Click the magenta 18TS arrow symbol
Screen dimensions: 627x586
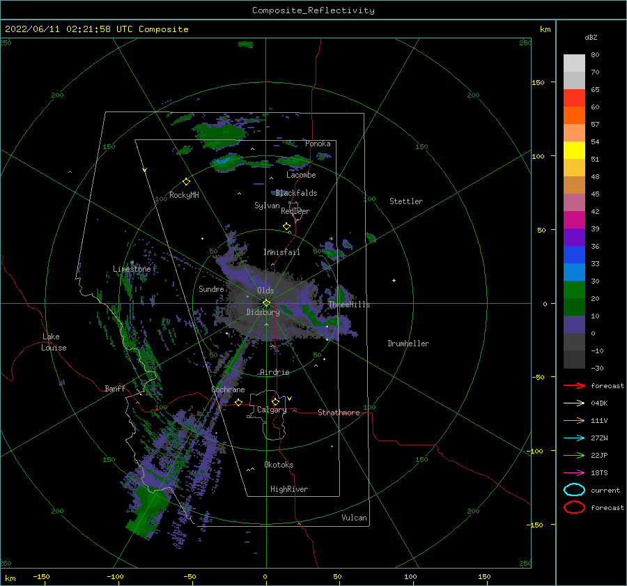(574, 473)
